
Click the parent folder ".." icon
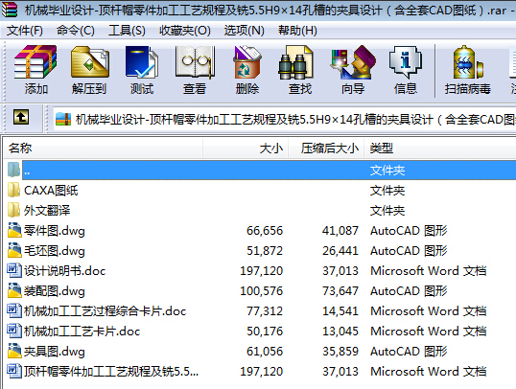[13, 170]
